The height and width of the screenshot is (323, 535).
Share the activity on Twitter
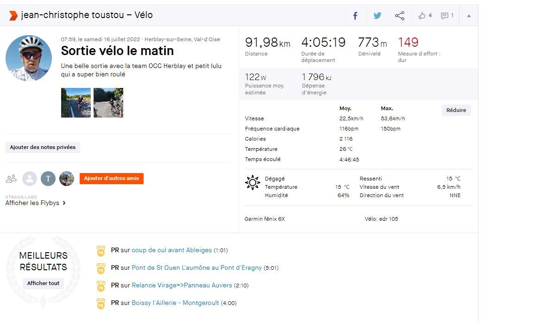tap(378, 16)
